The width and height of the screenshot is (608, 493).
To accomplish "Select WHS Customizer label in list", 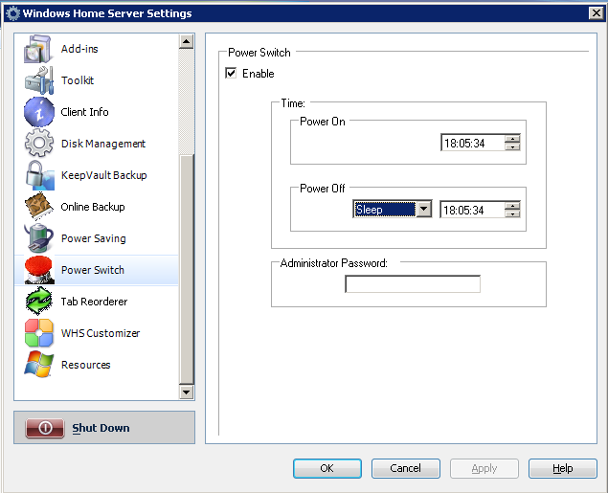I will pyautogui.click(x=101, y=333).
